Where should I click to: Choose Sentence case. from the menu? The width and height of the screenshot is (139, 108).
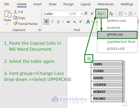[x=117, y=20]
